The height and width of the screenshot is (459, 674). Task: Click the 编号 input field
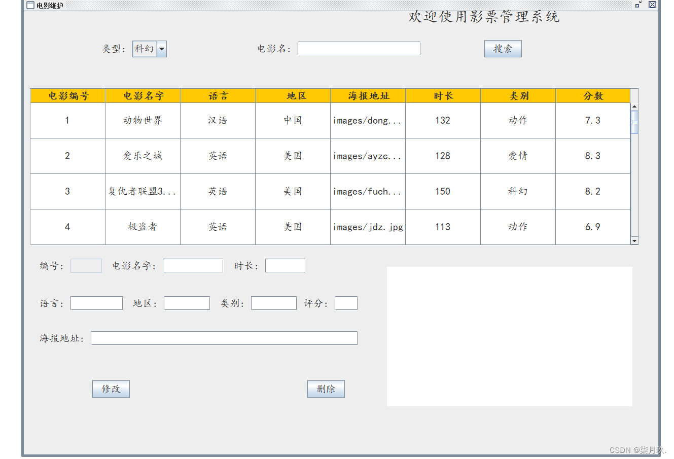[86, 266]
